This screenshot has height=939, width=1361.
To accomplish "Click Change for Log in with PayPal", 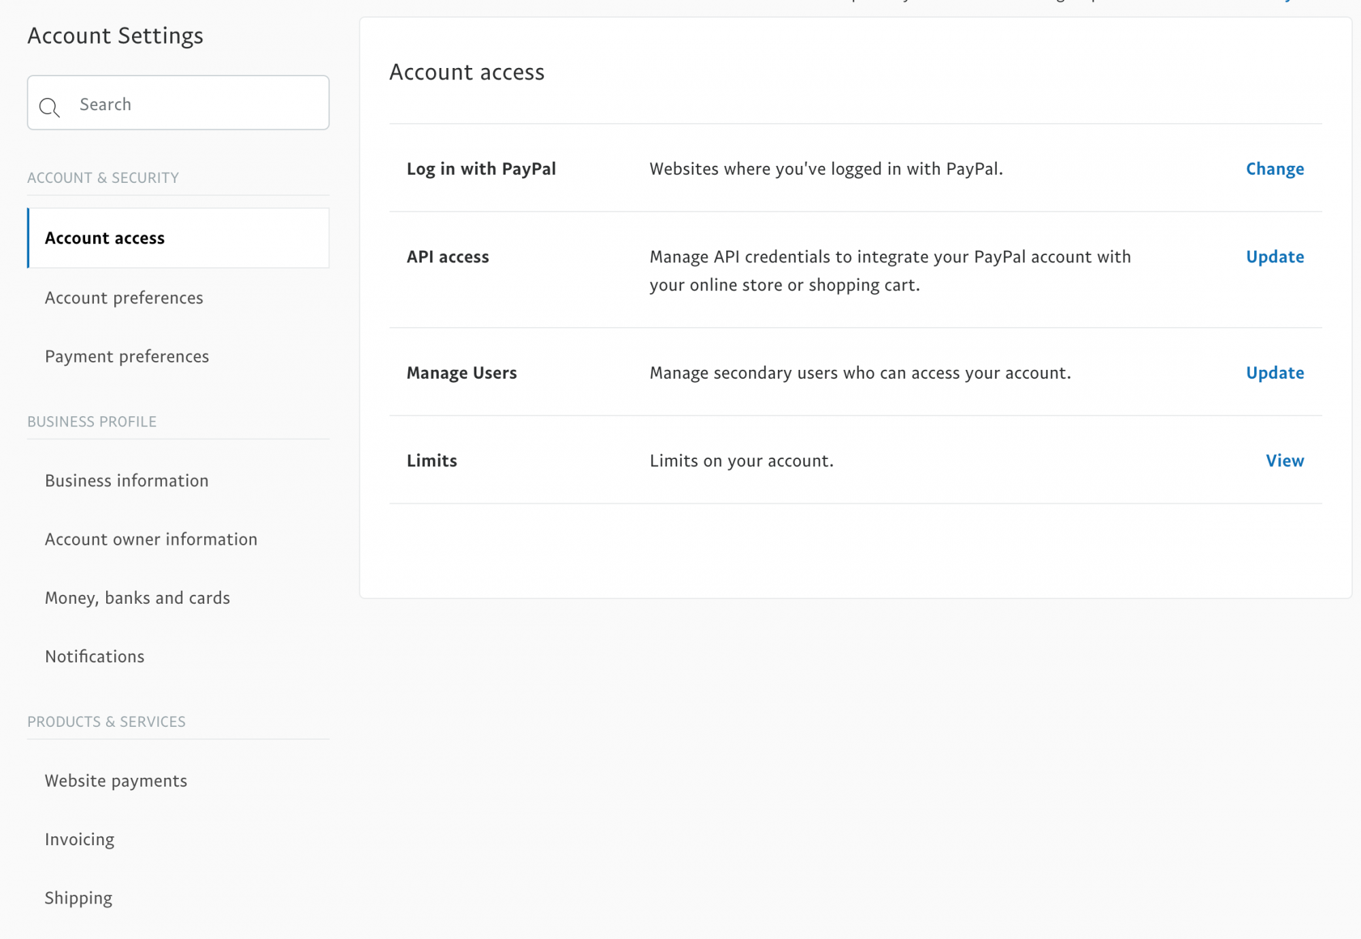I will tap(1275, 169).
